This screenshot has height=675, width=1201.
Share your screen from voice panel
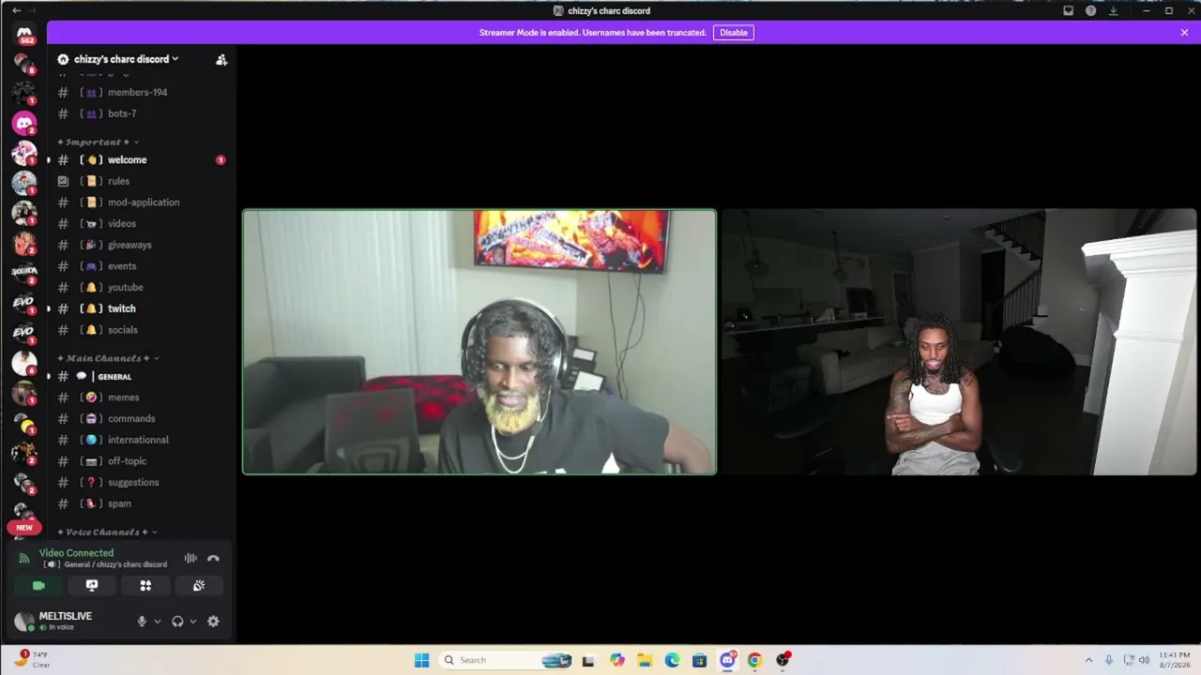coord(92,586)
